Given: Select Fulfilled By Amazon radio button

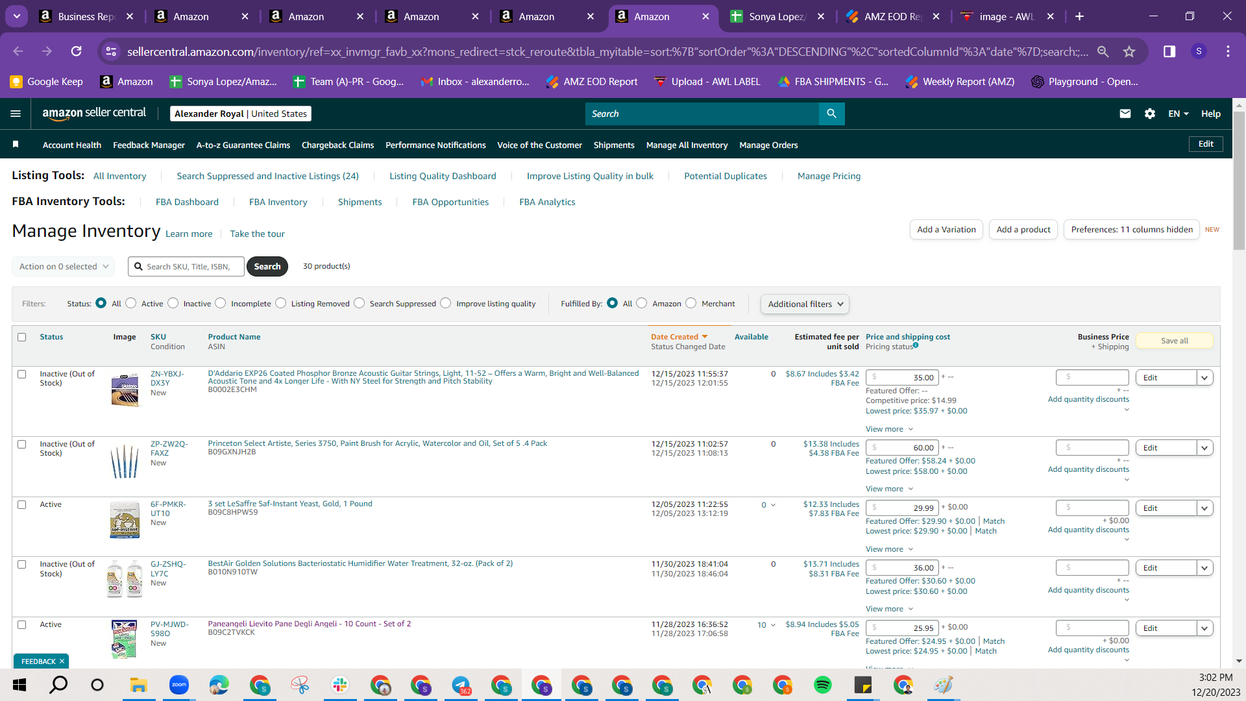Looking at the screenshot, I should pos(642,303).
